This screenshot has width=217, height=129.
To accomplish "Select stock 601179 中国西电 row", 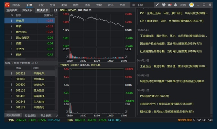I will 30,107.
